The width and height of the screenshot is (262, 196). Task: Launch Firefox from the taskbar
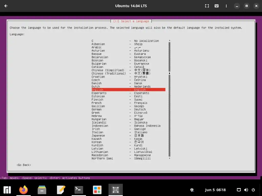click(x=23, y=190)
